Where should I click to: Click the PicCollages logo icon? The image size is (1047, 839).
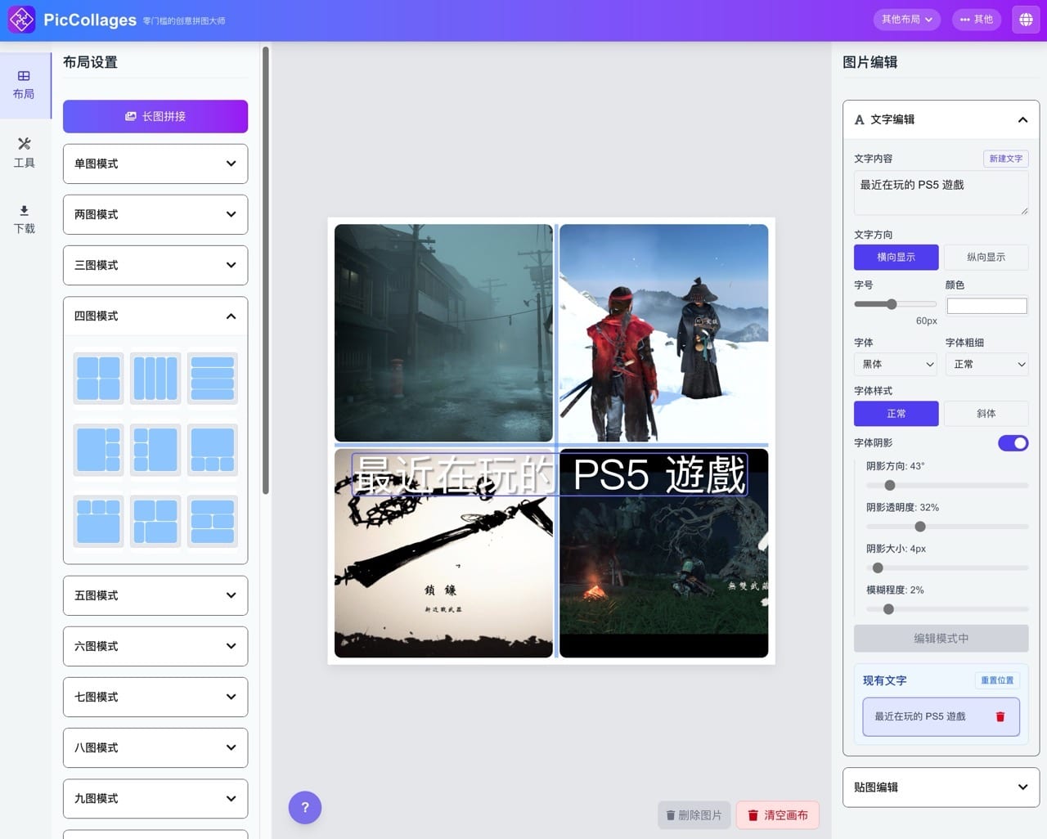(x=20, y=19)
